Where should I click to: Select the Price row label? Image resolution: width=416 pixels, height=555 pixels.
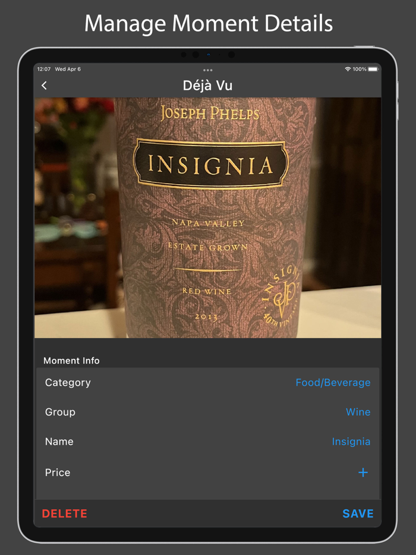pyautogui.click(x=58, y=472)
